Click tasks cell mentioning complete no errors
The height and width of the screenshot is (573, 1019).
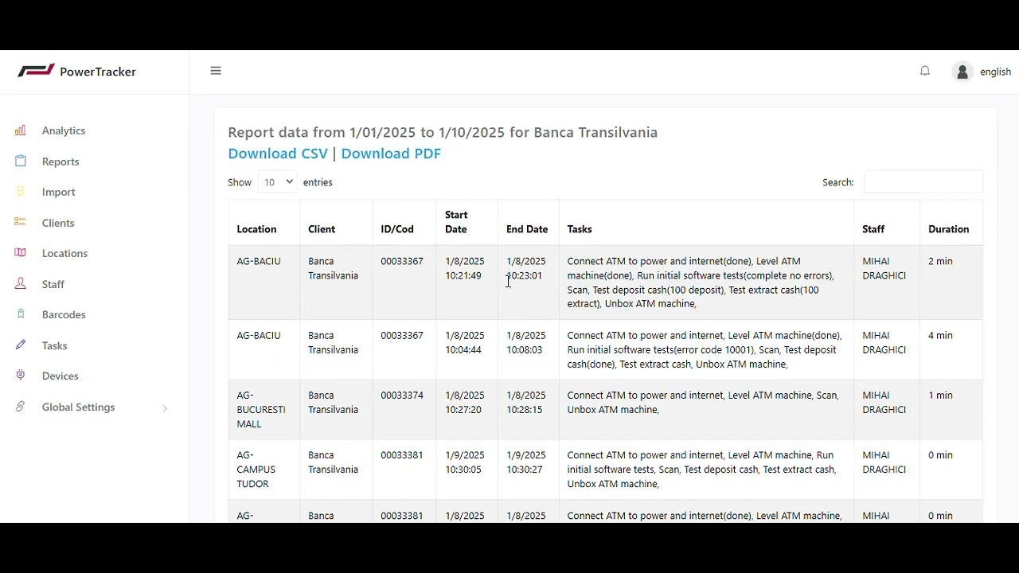coord(706,283)
